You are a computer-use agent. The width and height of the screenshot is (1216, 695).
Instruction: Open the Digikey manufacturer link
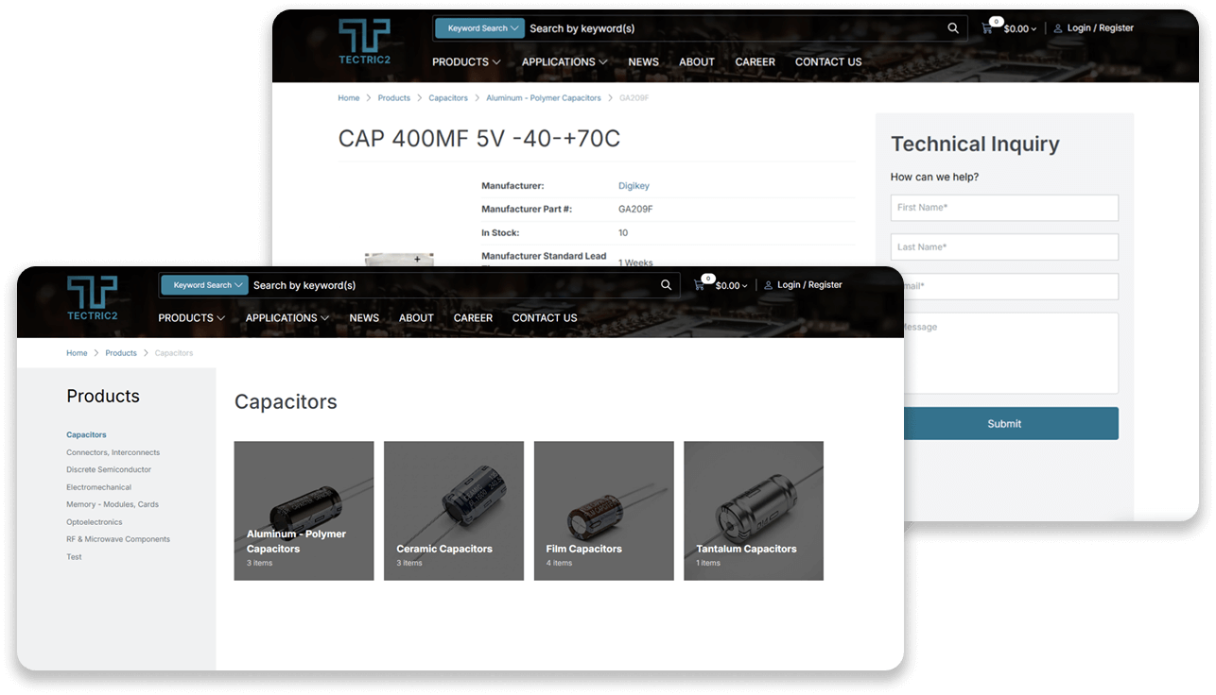coord(634,185)
